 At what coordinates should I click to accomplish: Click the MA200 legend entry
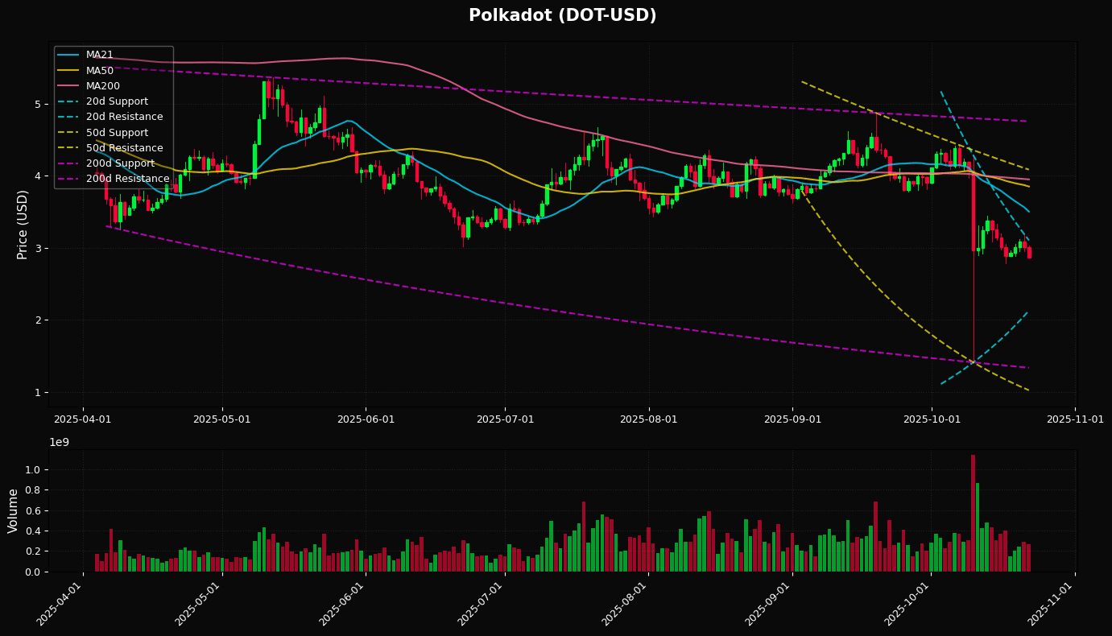click(x=102, y=86)
